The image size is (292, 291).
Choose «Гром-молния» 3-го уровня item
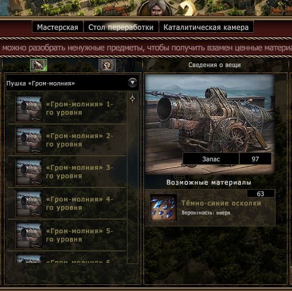coord(67,172)
